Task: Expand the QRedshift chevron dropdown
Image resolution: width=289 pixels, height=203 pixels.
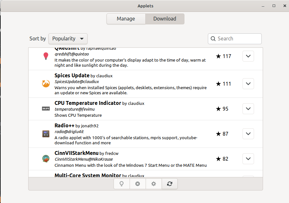Action: pyautogui.click(x=248, y=56)
